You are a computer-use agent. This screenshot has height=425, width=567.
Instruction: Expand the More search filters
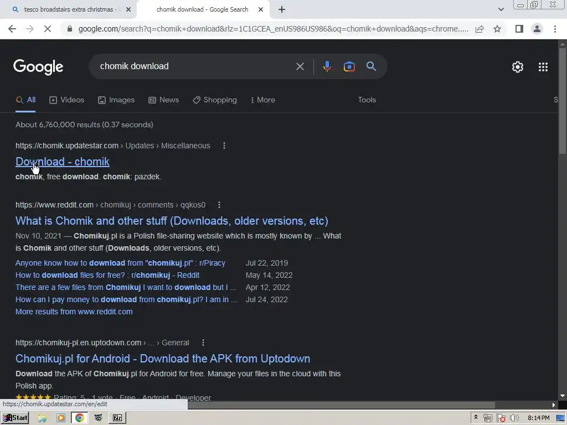coord(263,100)
